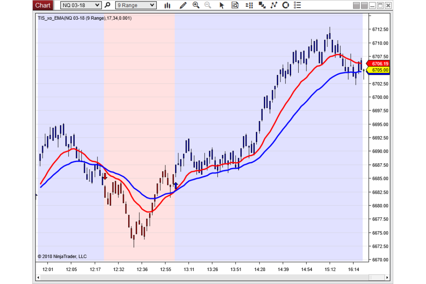Open the Properties list icon
This screenshot has width=426, height=284.
297,5
